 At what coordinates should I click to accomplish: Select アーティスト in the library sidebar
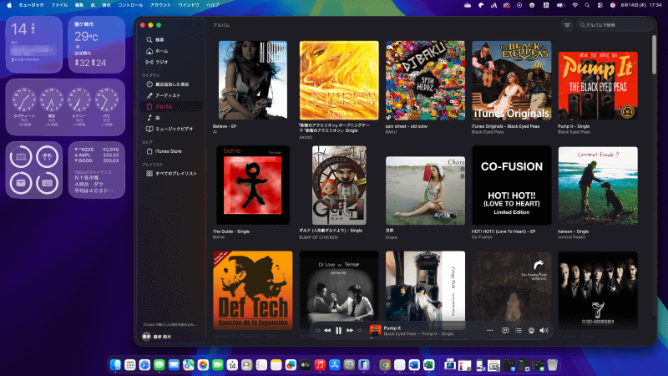tap(170, 95)
